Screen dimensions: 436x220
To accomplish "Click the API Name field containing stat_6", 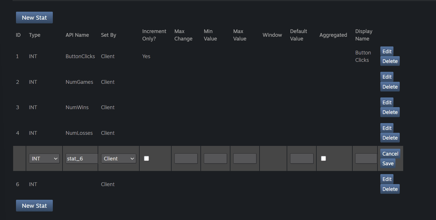I will (x=81, y=158).
